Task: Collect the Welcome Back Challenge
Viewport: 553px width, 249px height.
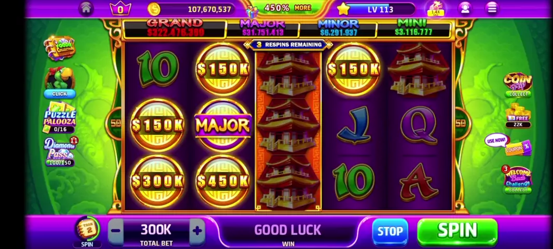Action: (x=517, y=180)
